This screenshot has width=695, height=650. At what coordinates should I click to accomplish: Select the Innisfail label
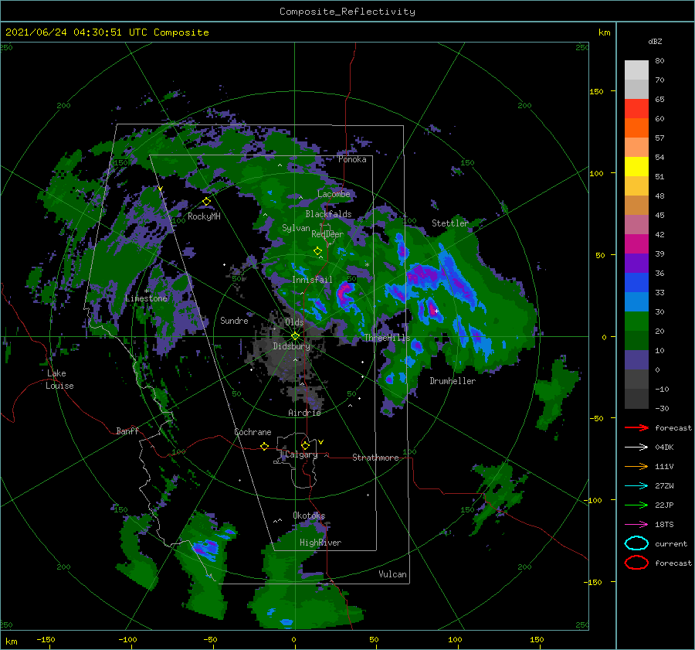pos(312,280)
